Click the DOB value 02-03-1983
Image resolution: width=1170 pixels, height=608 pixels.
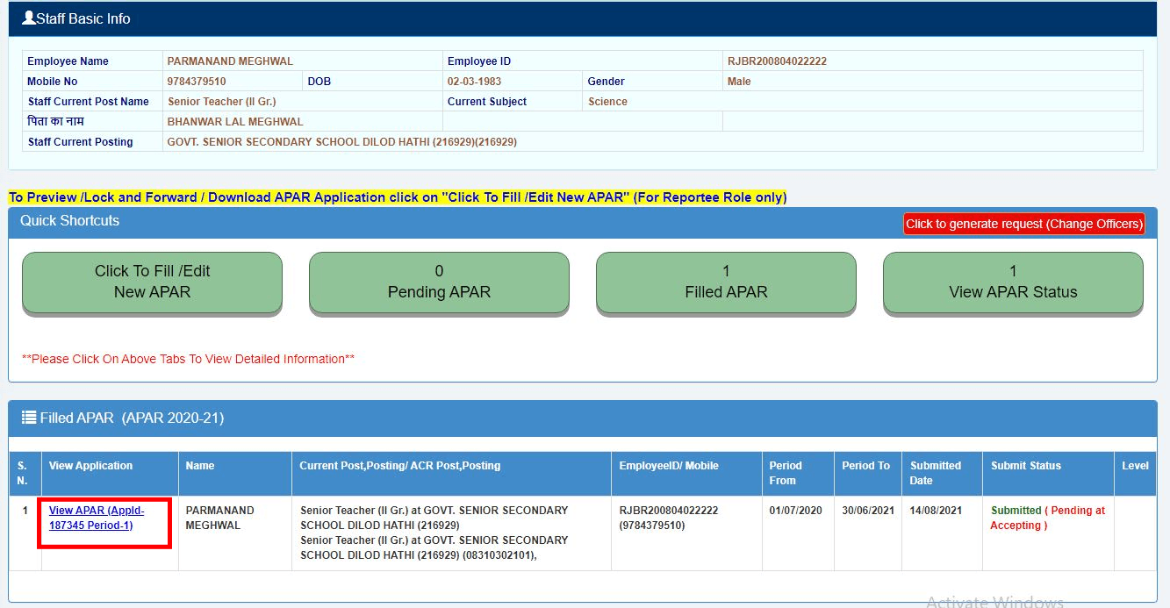point(473,81)
